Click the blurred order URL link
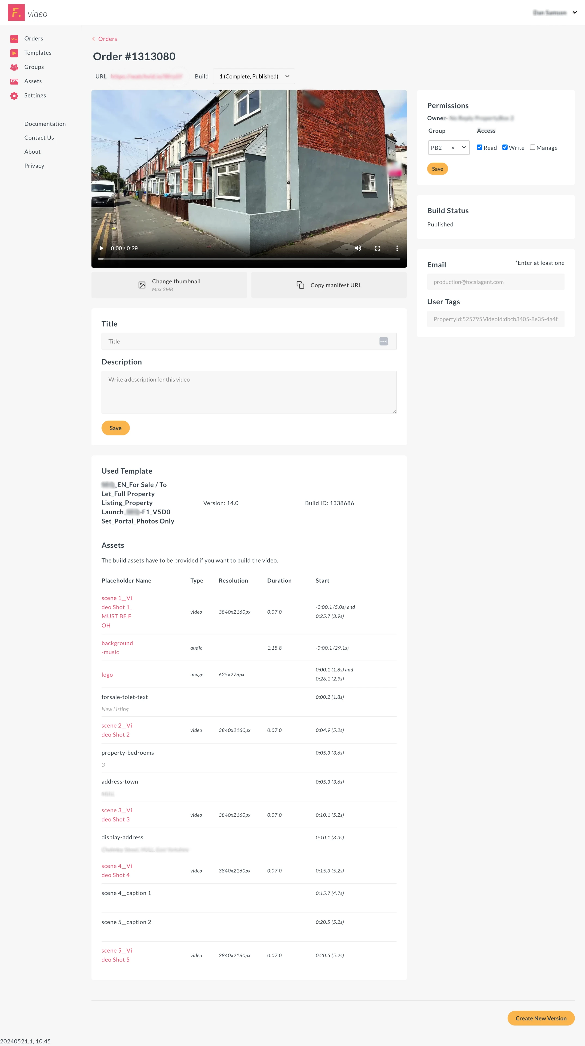Viewport: 585px width, 1046px height. pos(146,76)
